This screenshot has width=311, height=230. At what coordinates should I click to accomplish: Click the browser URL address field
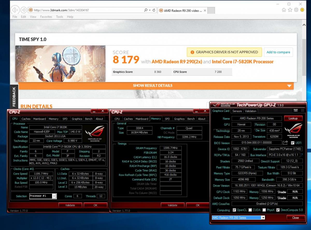88,10
